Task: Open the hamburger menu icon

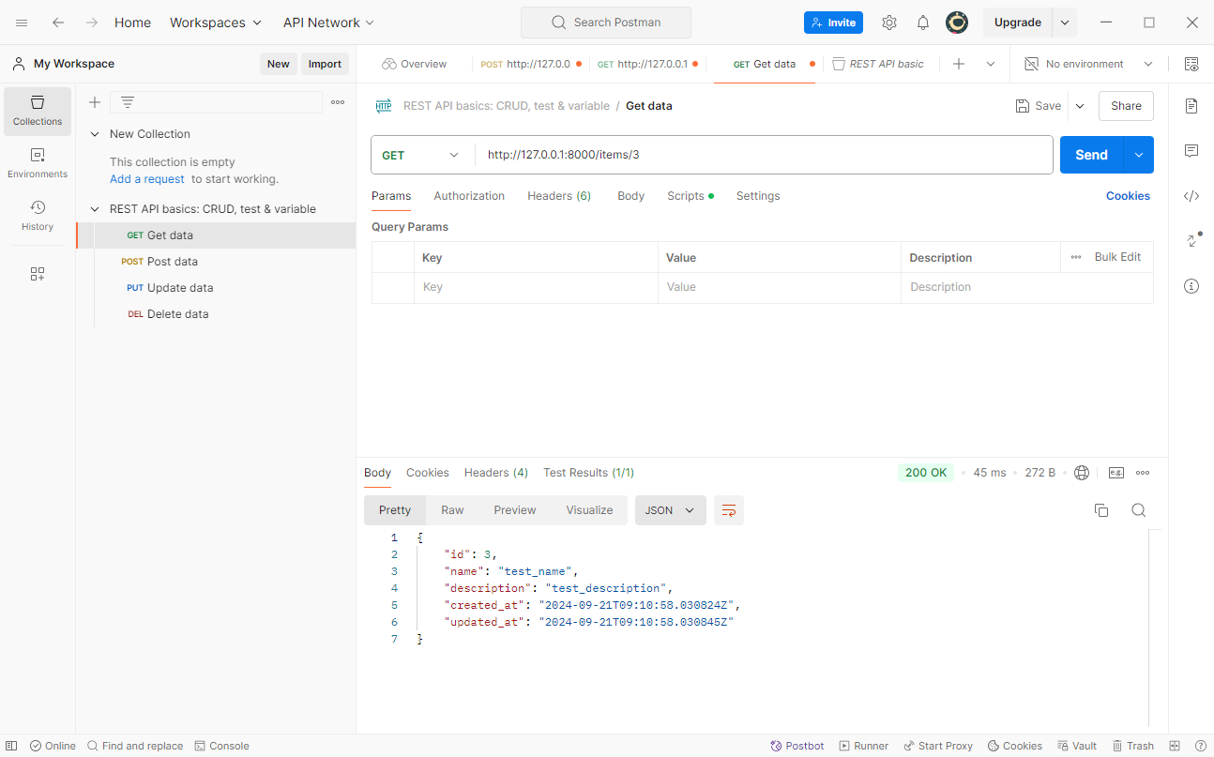Action: pos(22,23)
